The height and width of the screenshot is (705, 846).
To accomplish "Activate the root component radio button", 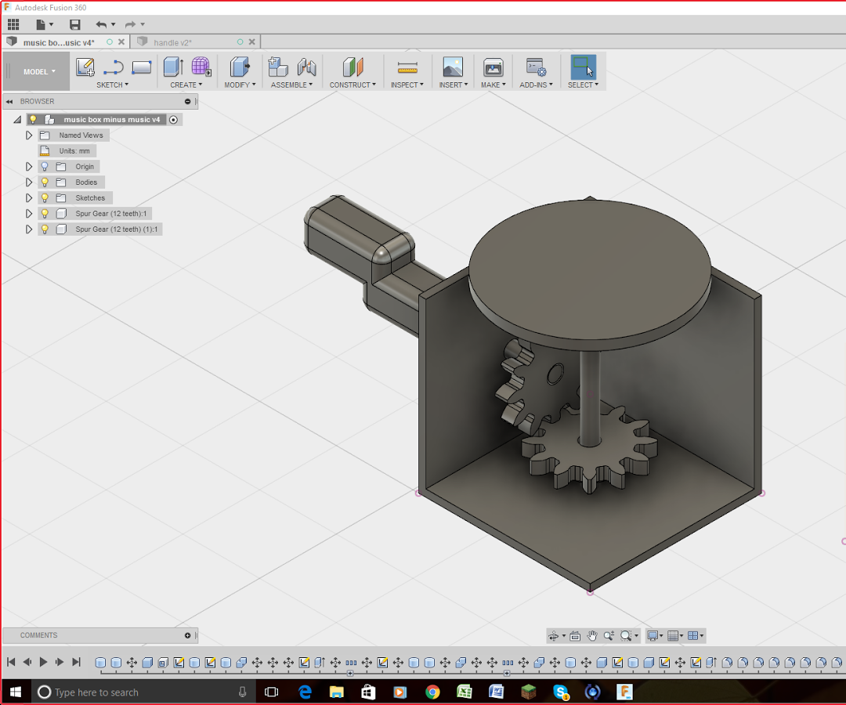I will 174,120.
